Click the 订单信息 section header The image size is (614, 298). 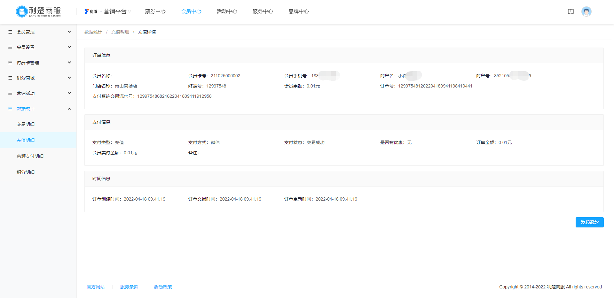point(344,55)
